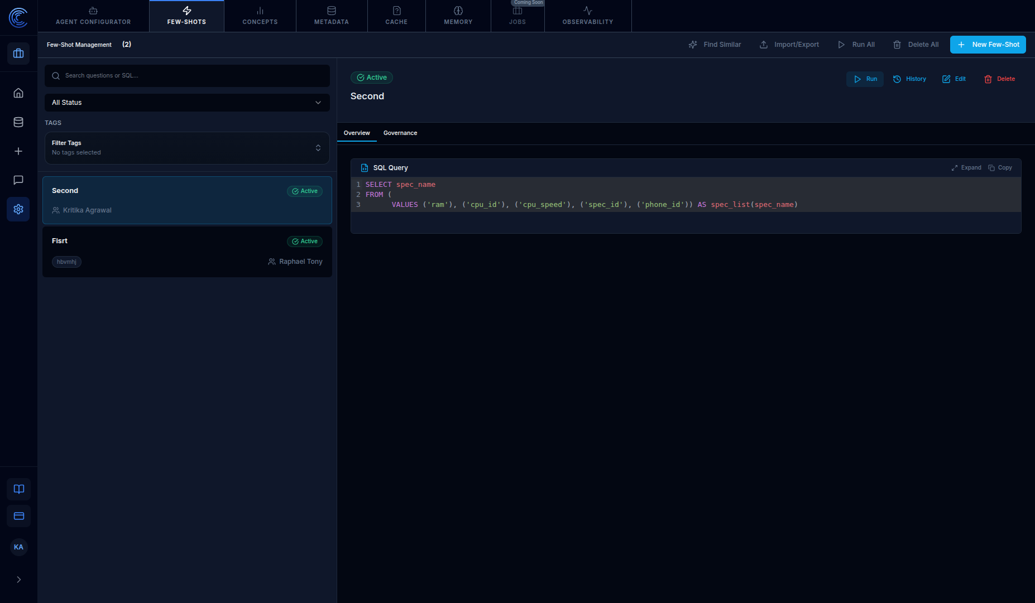This screenshot has height=603, width=1035.
Task: Open the settings gear in sidebar
Action: [18, 209]
